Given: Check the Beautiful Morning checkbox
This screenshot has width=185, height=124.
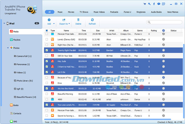Looking at the screenshot, I should coord(47,94).
